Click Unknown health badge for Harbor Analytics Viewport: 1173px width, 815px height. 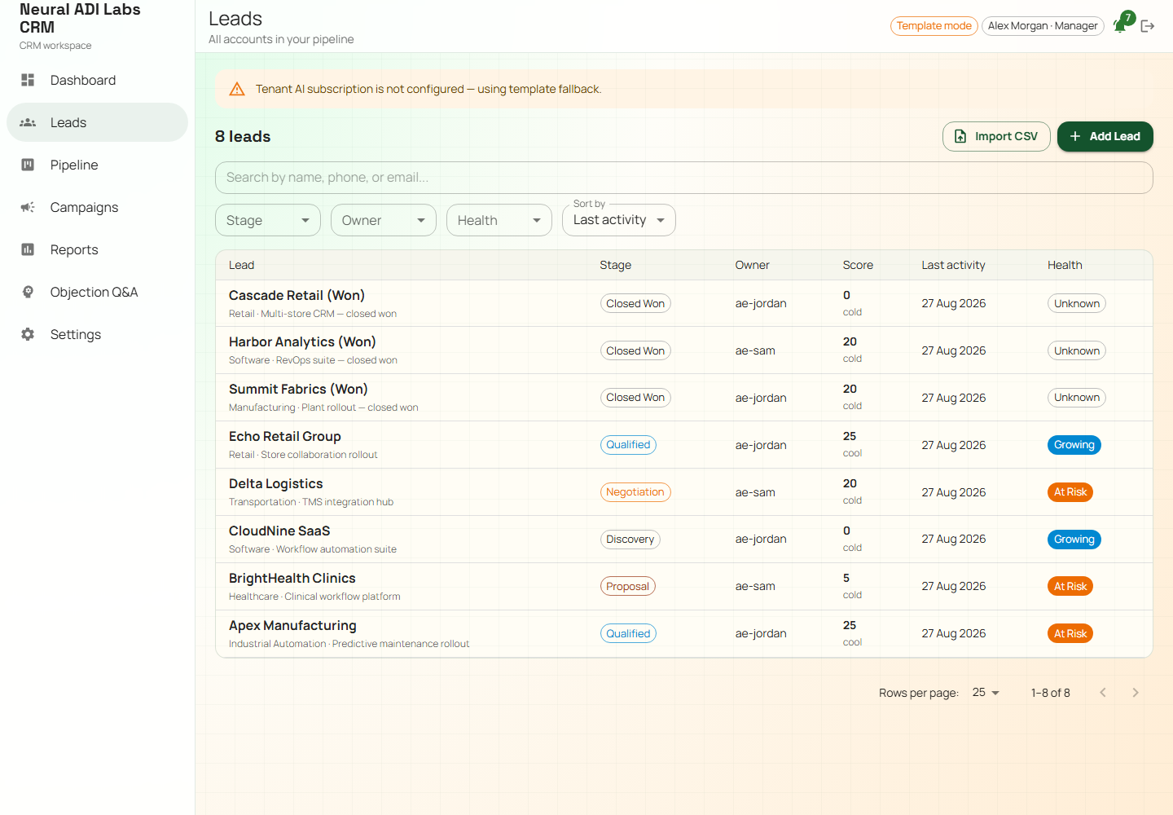(x=1077, y=351)
